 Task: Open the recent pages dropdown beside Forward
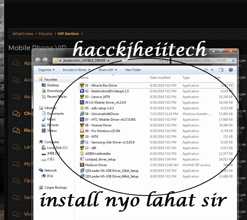point(50,61)
